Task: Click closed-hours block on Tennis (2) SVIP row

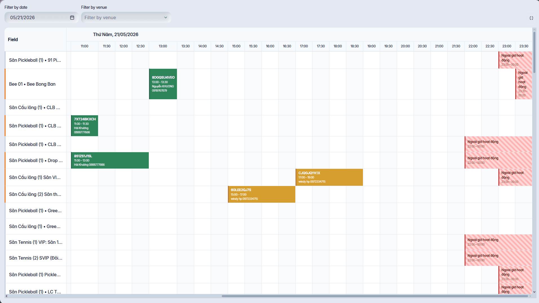Action: point(498,258)
